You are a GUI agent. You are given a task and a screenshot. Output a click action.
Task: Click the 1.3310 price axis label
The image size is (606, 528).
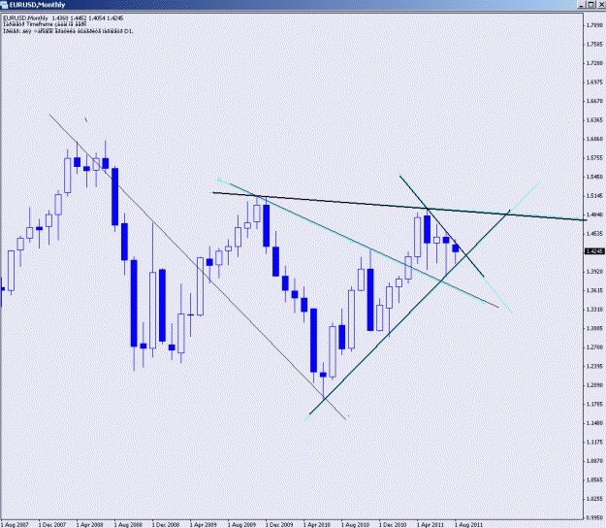pyautogui.click(x=595, y=310)
